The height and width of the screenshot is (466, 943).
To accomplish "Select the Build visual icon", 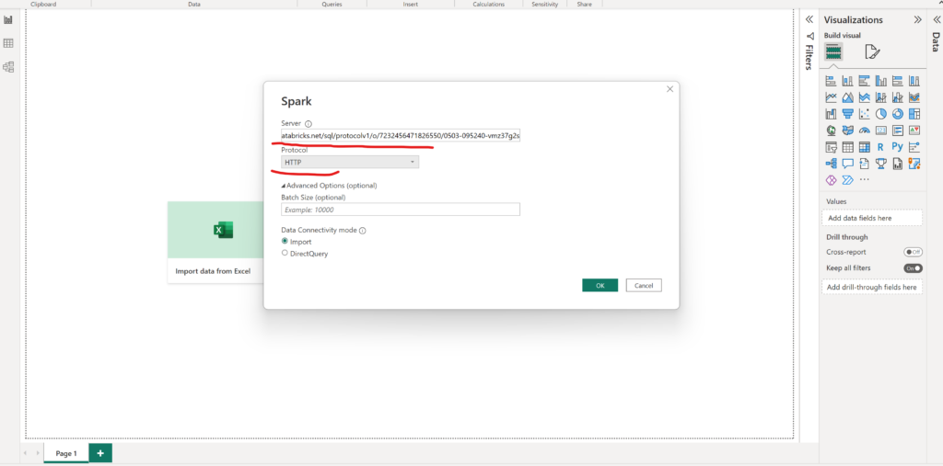I will point(832,51).
